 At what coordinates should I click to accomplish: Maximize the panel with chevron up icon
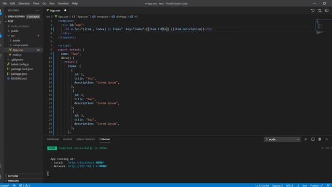(327, 139)
